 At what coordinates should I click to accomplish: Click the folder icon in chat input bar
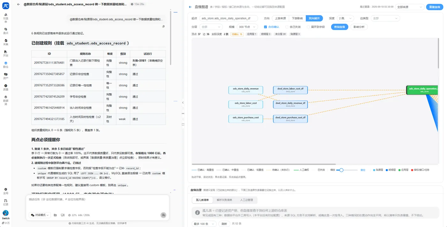click(x=55, y=215)
